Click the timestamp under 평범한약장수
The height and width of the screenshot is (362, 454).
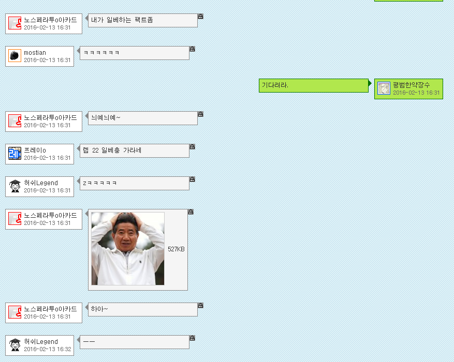(416, 93)
